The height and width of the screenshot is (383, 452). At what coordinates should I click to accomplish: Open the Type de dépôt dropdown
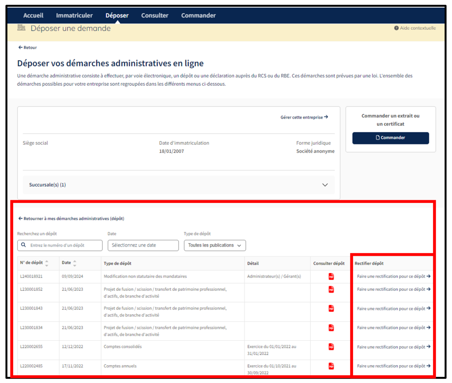pos(215,245)
